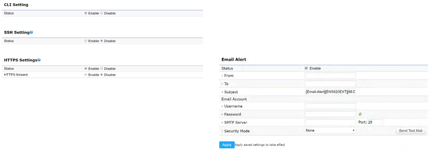This screenshot has width=429, height=150.
Task: Focus the SMTP Server input field
Action: (x=330, y=122)
